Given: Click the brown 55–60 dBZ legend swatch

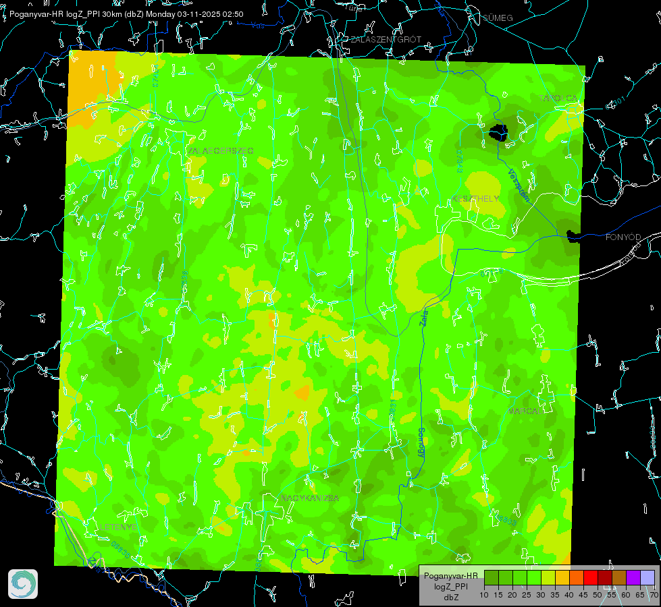Looking at the screenshot, I should click(619, 577).
